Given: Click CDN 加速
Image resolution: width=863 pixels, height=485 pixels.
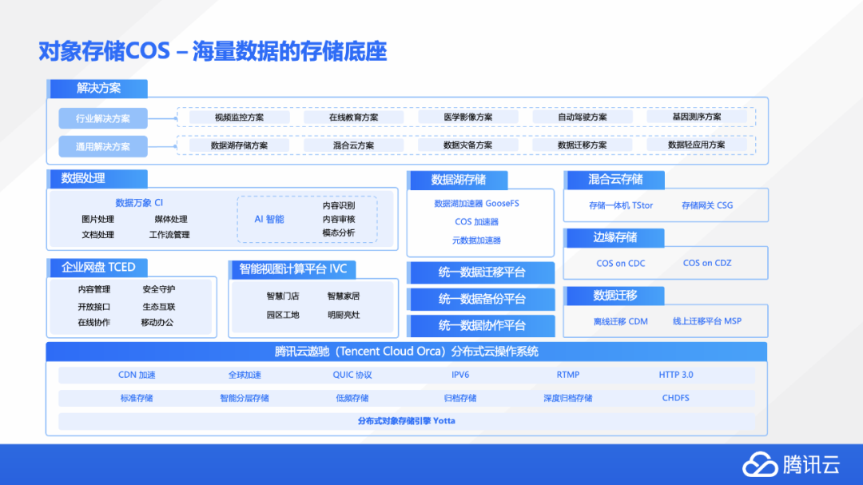Looking at the screenshot, I should point(137,375).
